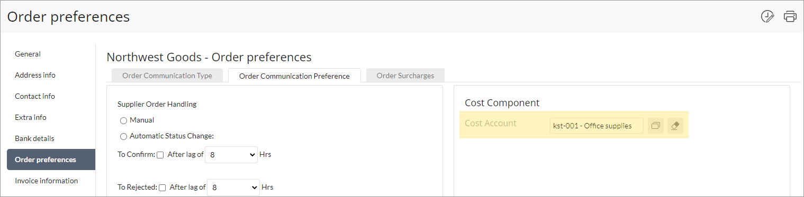Open Cost Account lookup window icon
The width and height of the screenshot is (804, 197).
[656, 126]
